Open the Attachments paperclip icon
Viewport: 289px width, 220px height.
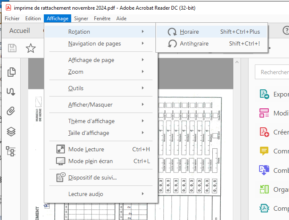click(11, 111)
